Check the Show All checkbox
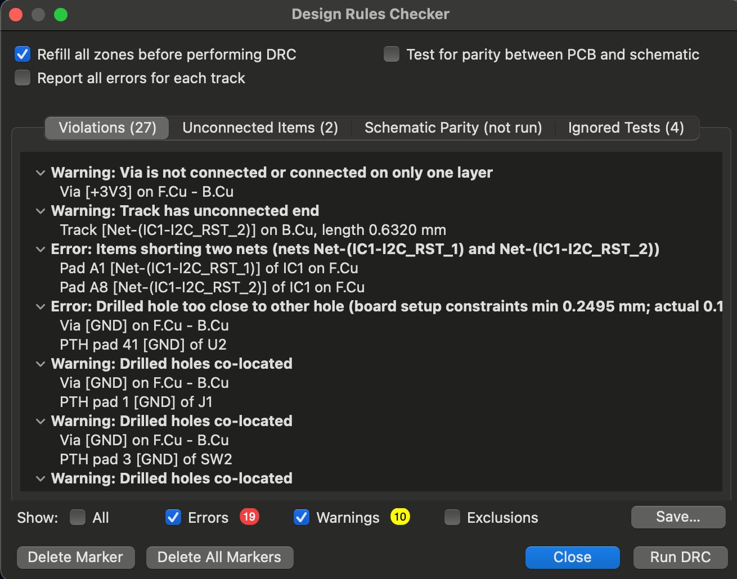This screenshot has width=737, height=579. tap(78, 518)
